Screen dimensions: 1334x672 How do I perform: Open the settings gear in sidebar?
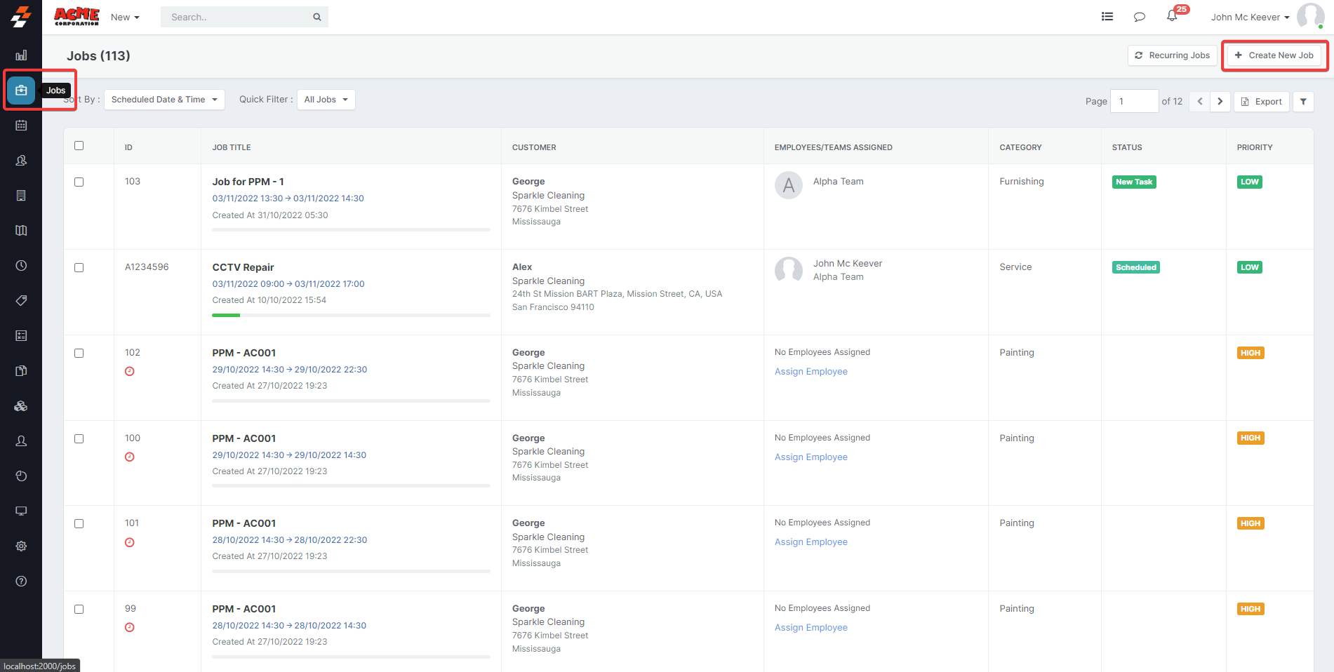[x=21, y=546]
